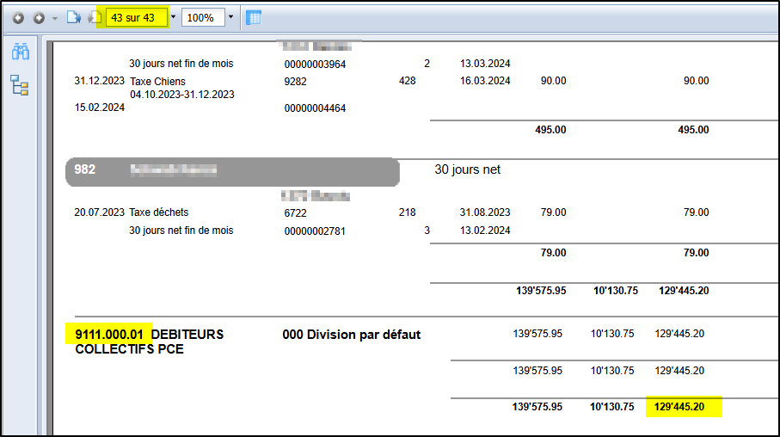Click reference number 00000004464
780x437 pixels.
[x=315, y=108]
